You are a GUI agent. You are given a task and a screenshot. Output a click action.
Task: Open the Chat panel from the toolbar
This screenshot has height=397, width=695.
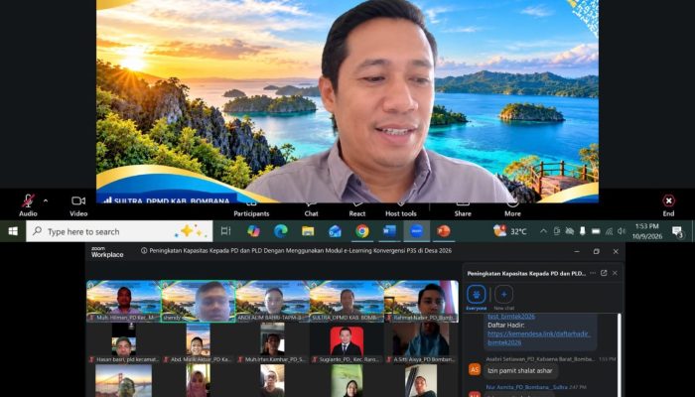(x=311, y=210)
